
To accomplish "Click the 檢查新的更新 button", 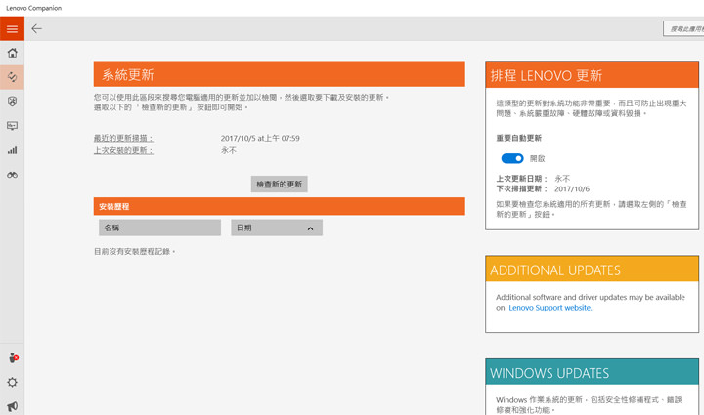I will point(280,184).
